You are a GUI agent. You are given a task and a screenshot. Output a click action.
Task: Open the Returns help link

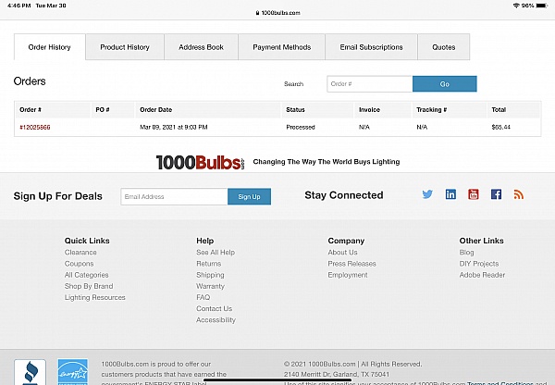click(x=208, y=264)
